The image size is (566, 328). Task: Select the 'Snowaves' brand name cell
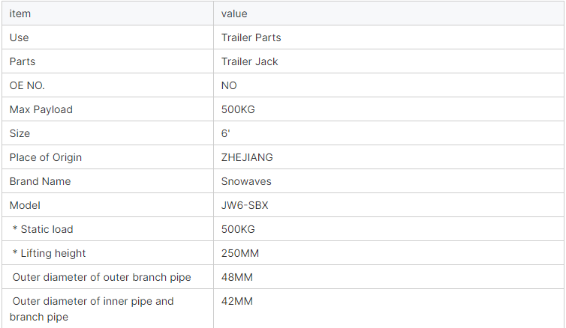389,181
